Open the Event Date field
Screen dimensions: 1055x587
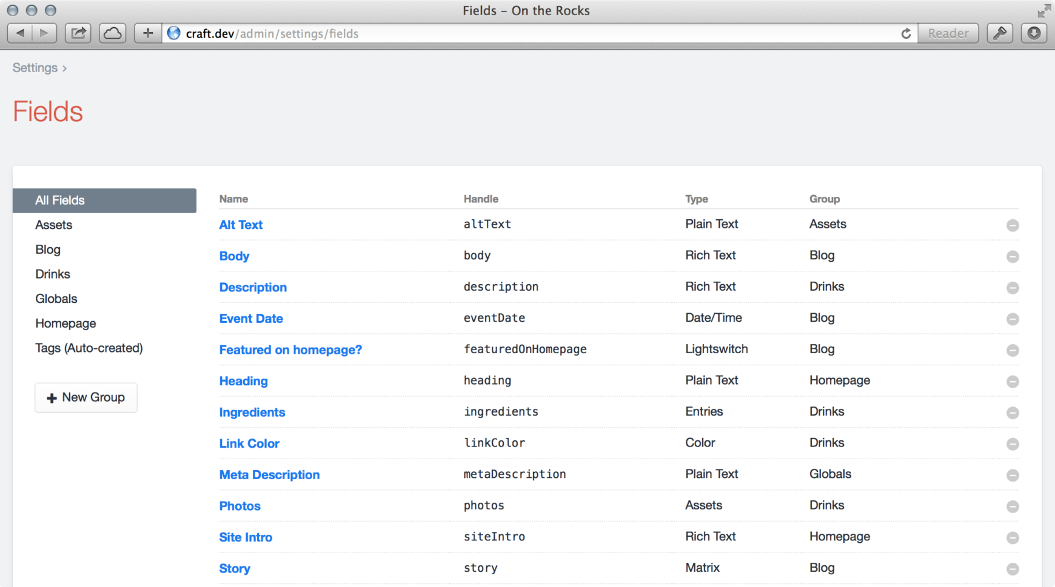point(251,319)
